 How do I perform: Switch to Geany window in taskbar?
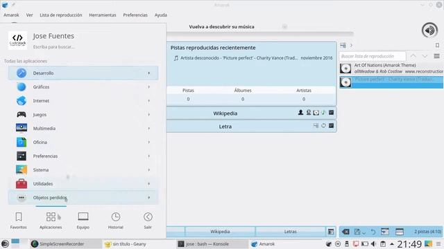coord(139,244)
